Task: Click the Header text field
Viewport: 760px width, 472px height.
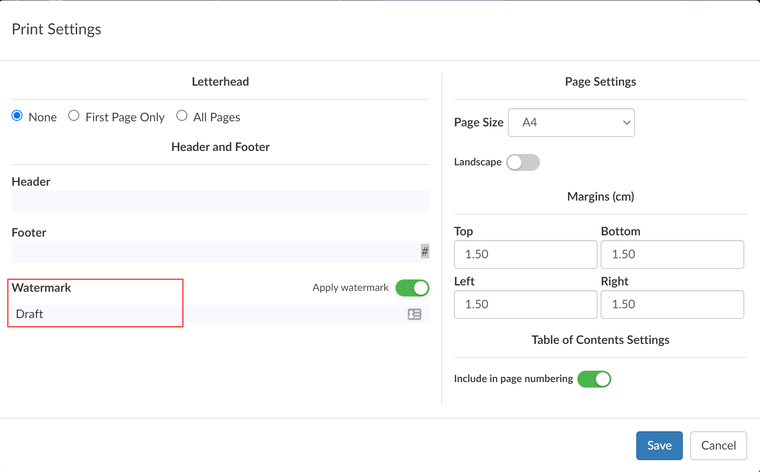Action: click(220, 201)
